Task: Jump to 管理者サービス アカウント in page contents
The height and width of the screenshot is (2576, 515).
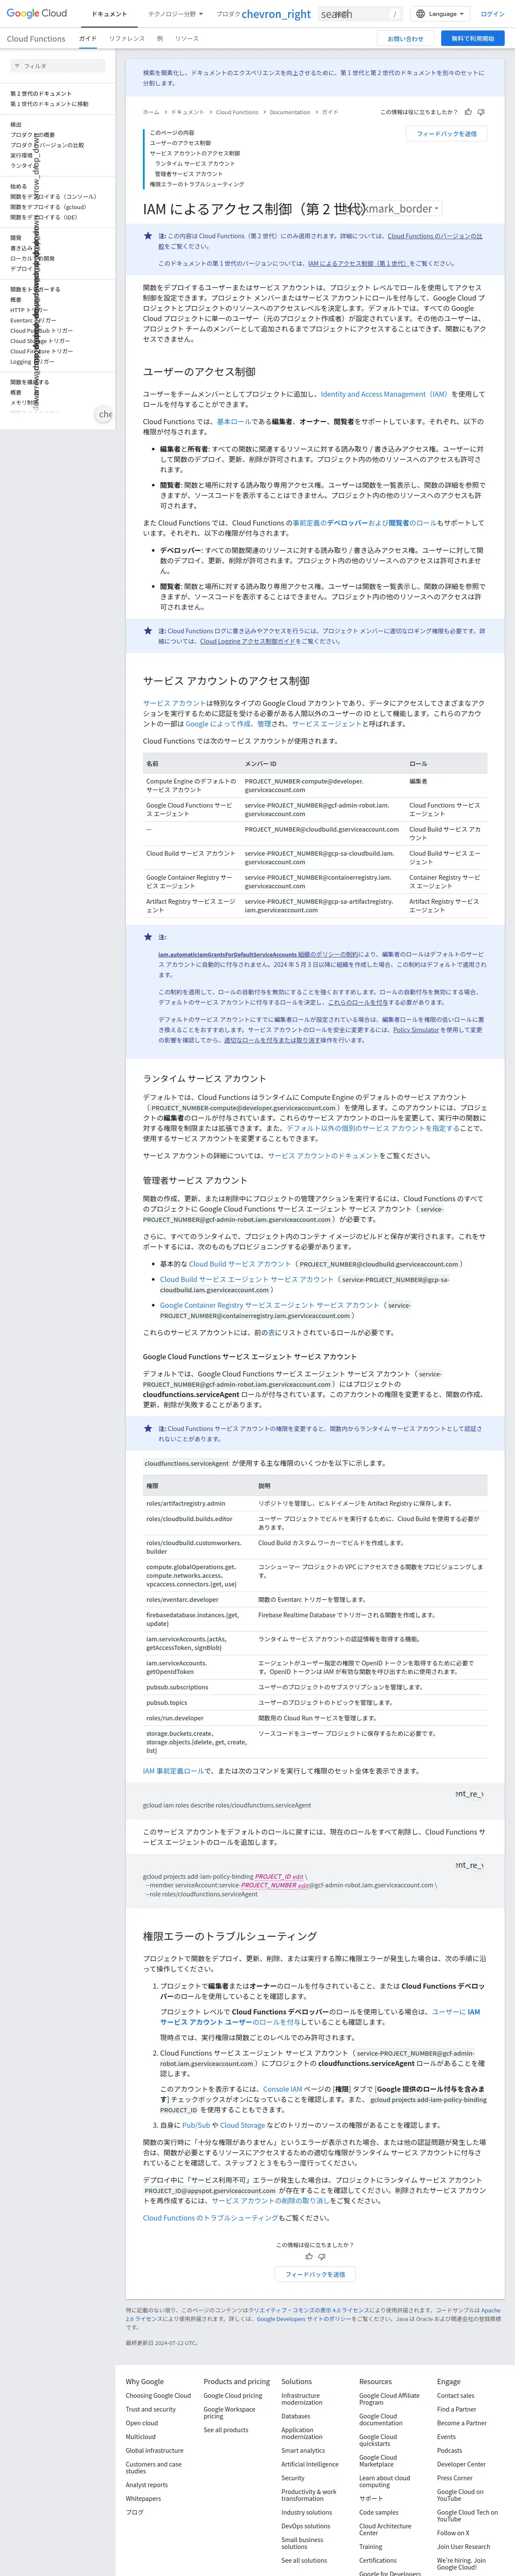Action: pyautogui.click(x=189, y=174)
